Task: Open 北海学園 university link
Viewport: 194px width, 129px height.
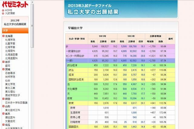Action: coord(10,47)
